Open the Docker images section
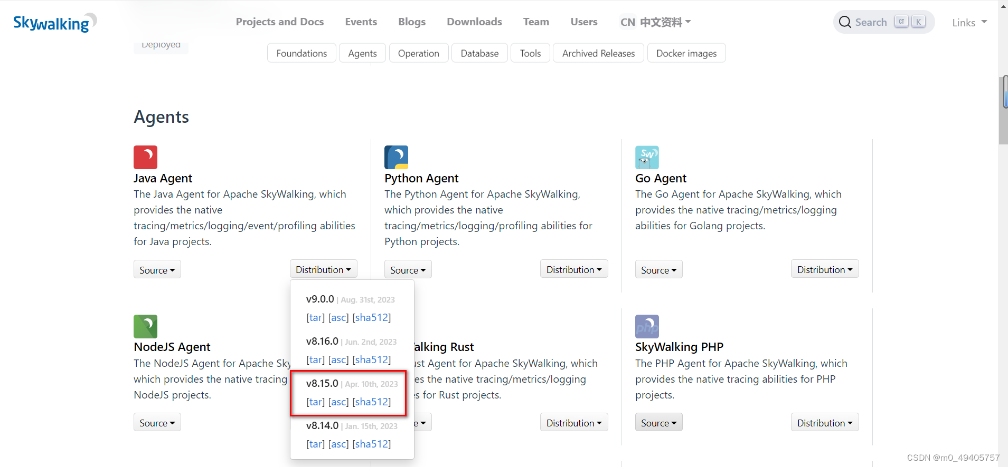 (686, 53)
